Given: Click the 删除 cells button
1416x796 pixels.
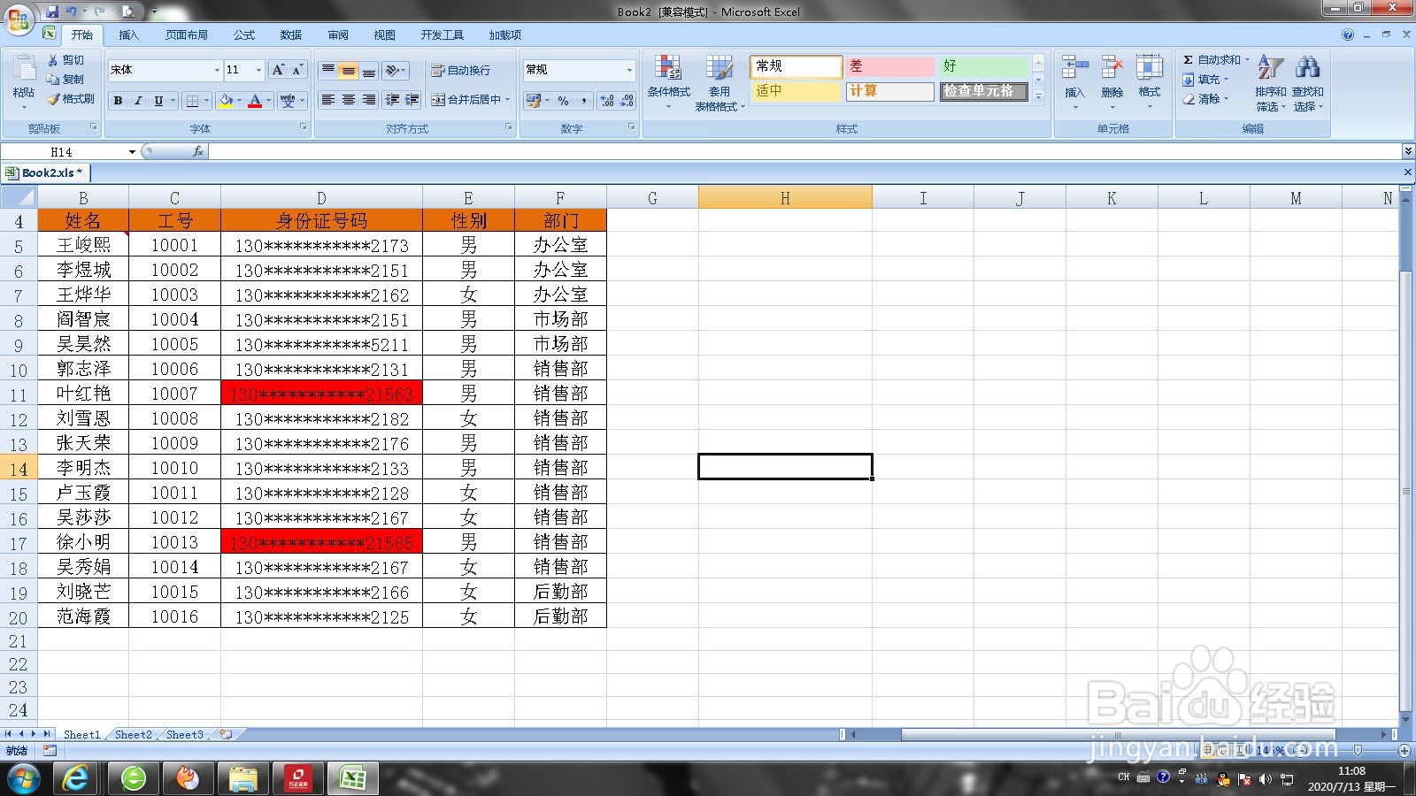Looking at the screenshot, I should click(1112, 81).
